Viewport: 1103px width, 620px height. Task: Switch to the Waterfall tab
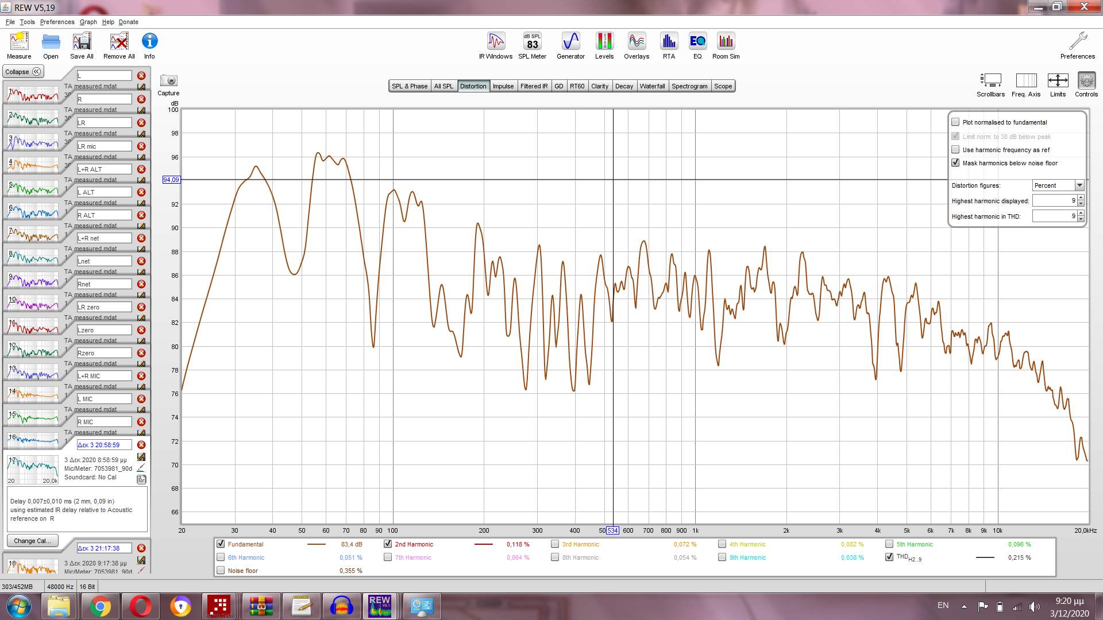pyautogui.click(x=652, y=86)
